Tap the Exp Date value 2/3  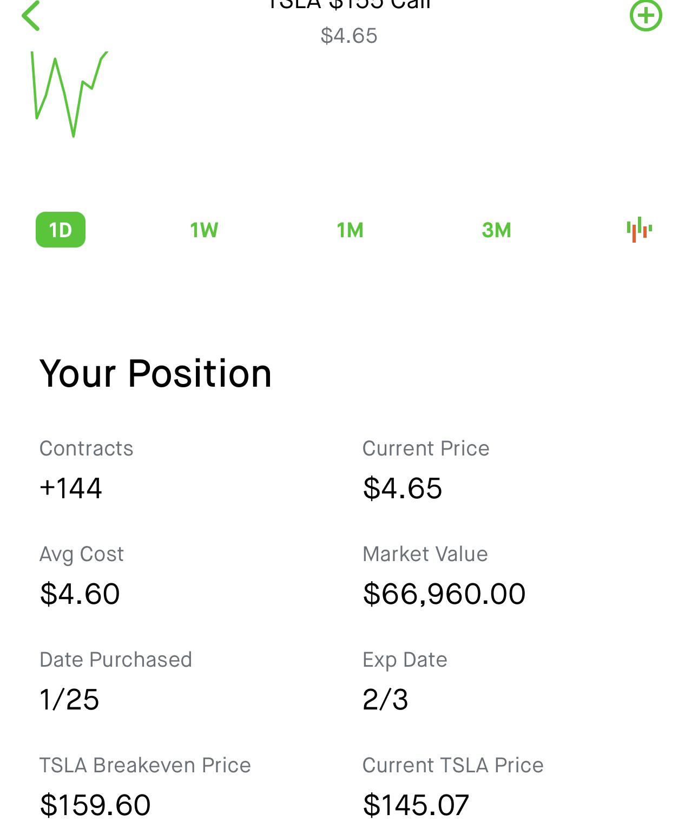[385, 699]
